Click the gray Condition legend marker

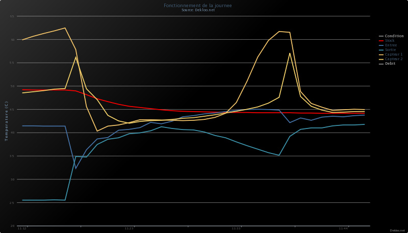pos(381,36)
